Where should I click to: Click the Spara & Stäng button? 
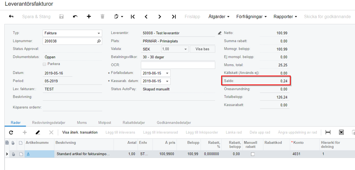[36, 16]
